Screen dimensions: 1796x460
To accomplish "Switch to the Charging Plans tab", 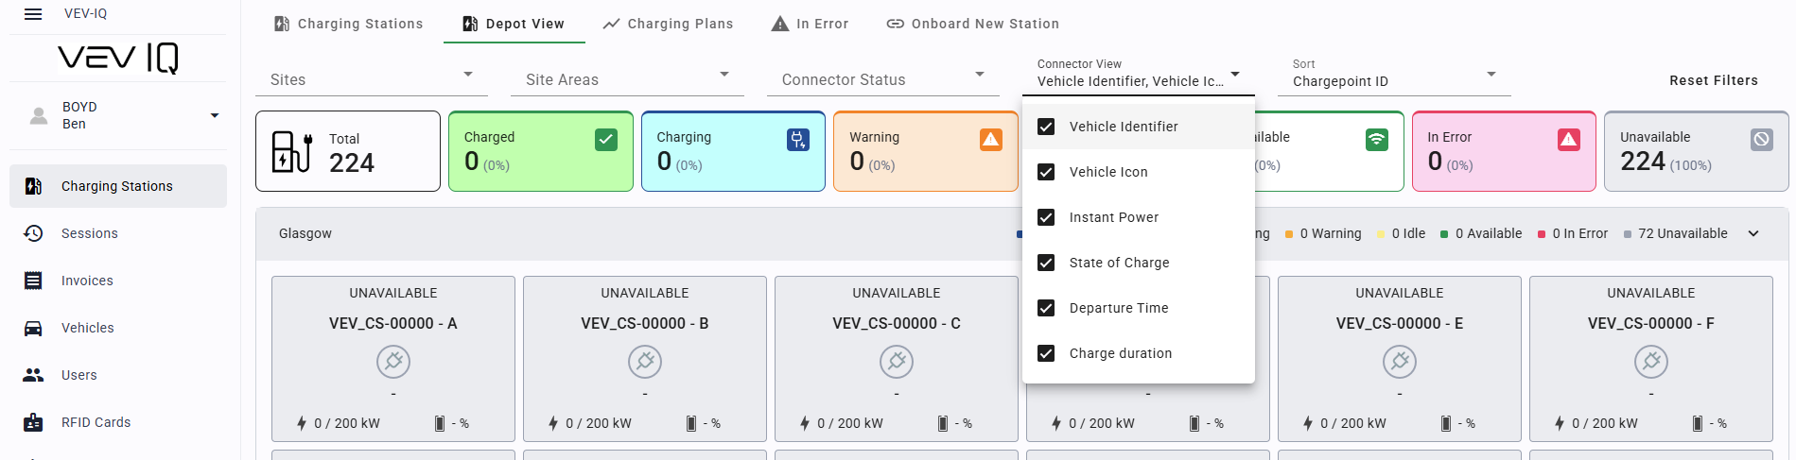I will [x=668, y=24].
